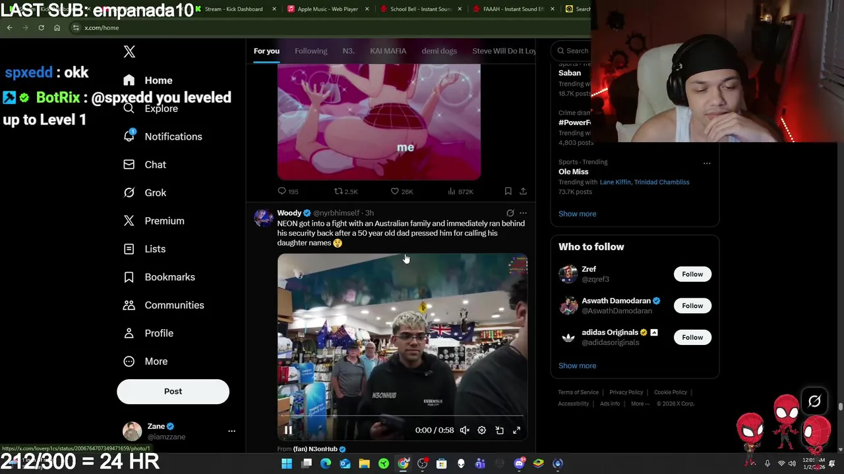Open Chat envelope in sidebar
844x474 pixels.
pyautogui.click(x=144, y=165)
